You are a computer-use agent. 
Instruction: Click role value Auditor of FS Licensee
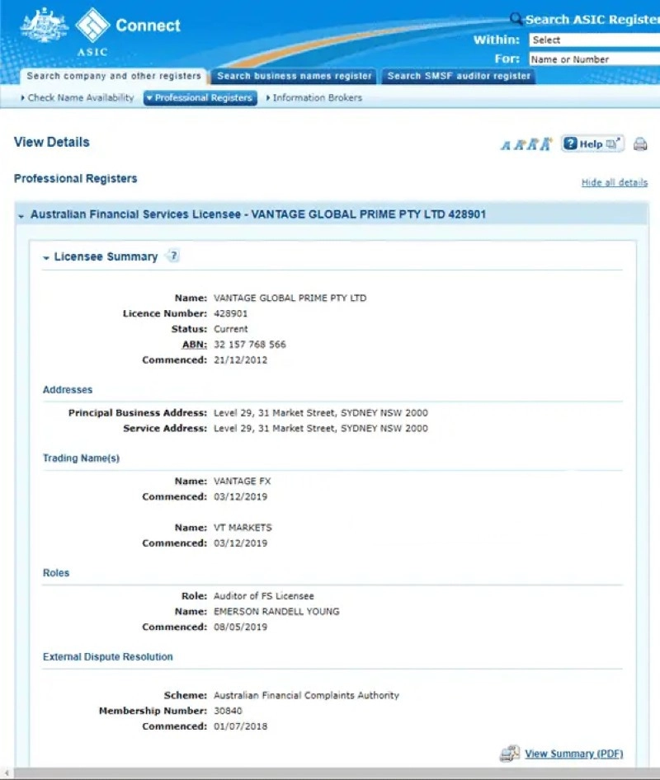click(264, 596)
